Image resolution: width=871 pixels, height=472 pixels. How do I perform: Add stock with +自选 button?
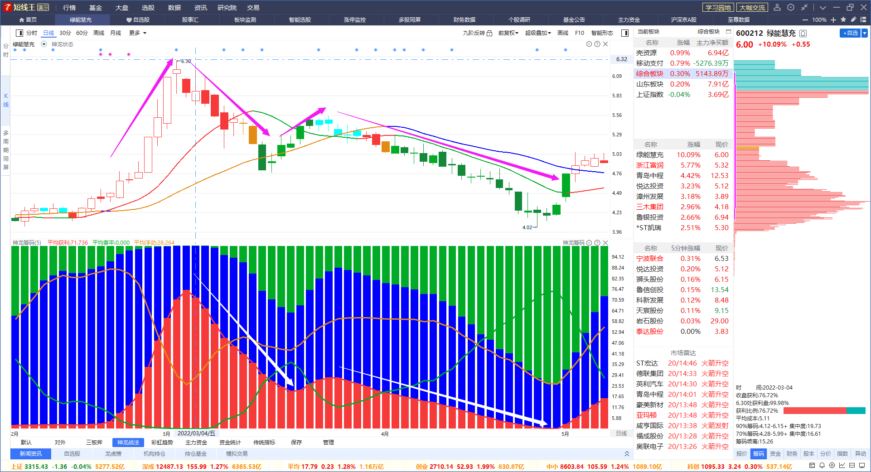pyautogui.click(x=850, y=33)
